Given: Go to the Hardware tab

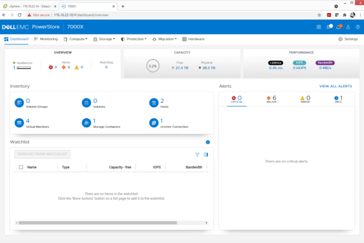Looking at the screenshot, I should coord(194,39).
